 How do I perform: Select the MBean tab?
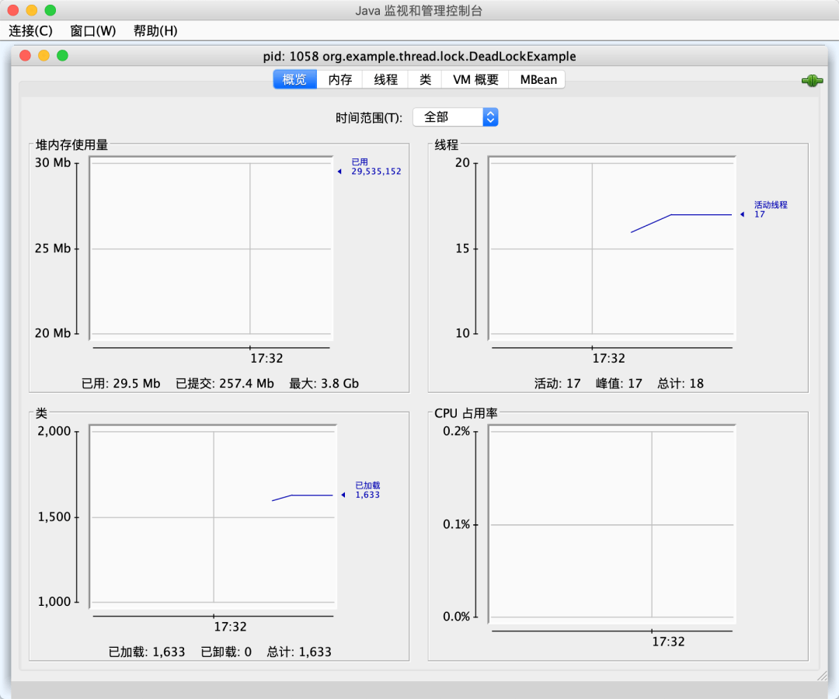[538, 80]
